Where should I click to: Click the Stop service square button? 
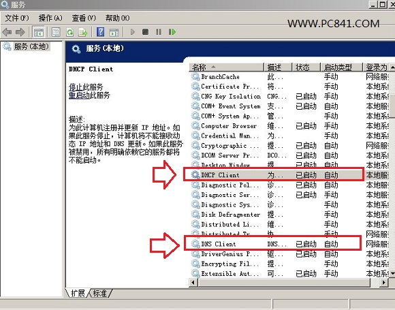point(145,32)
